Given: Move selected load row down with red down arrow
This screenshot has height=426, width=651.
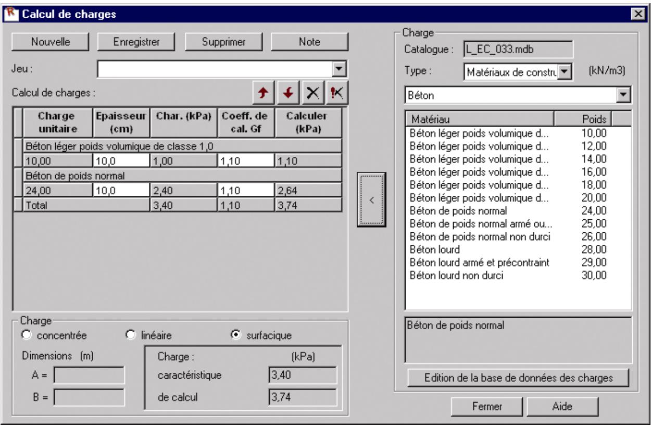Looking at the screenshot, I should tap(287, 92).
